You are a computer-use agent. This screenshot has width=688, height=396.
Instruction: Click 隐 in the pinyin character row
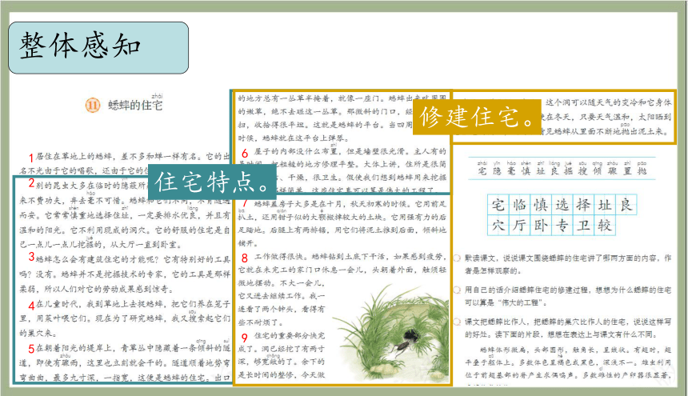(497, 171)
